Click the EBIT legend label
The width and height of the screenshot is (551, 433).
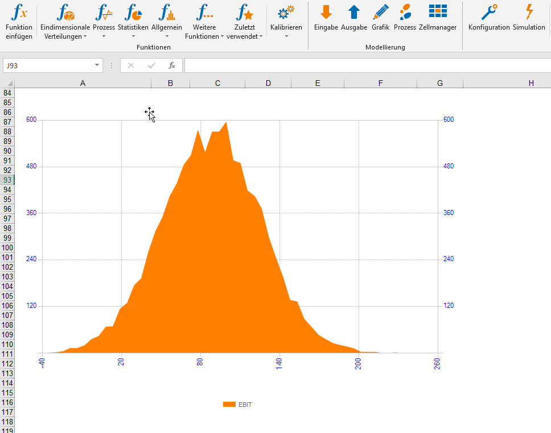[x=245, y=405]
